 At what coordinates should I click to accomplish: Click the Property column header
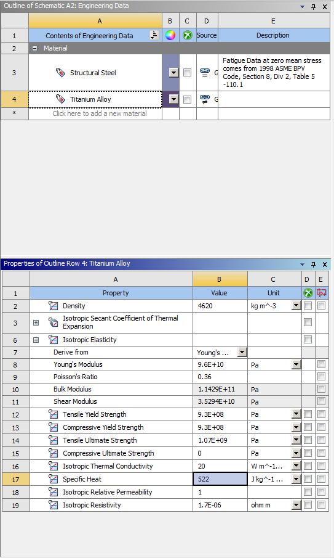111,293
